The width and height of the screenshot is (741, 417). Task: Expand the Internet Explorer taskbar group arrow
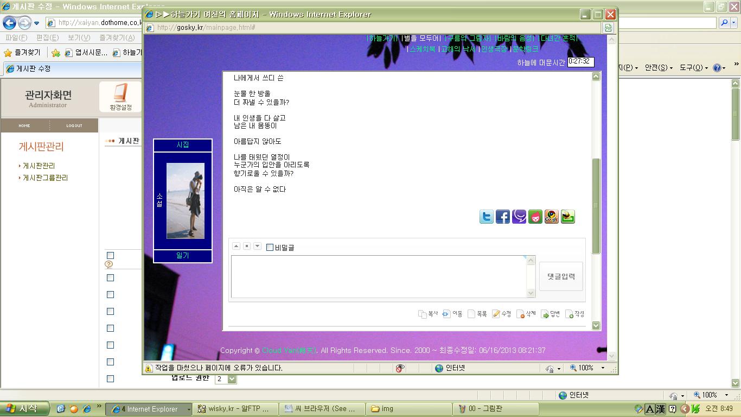point(189,409)
